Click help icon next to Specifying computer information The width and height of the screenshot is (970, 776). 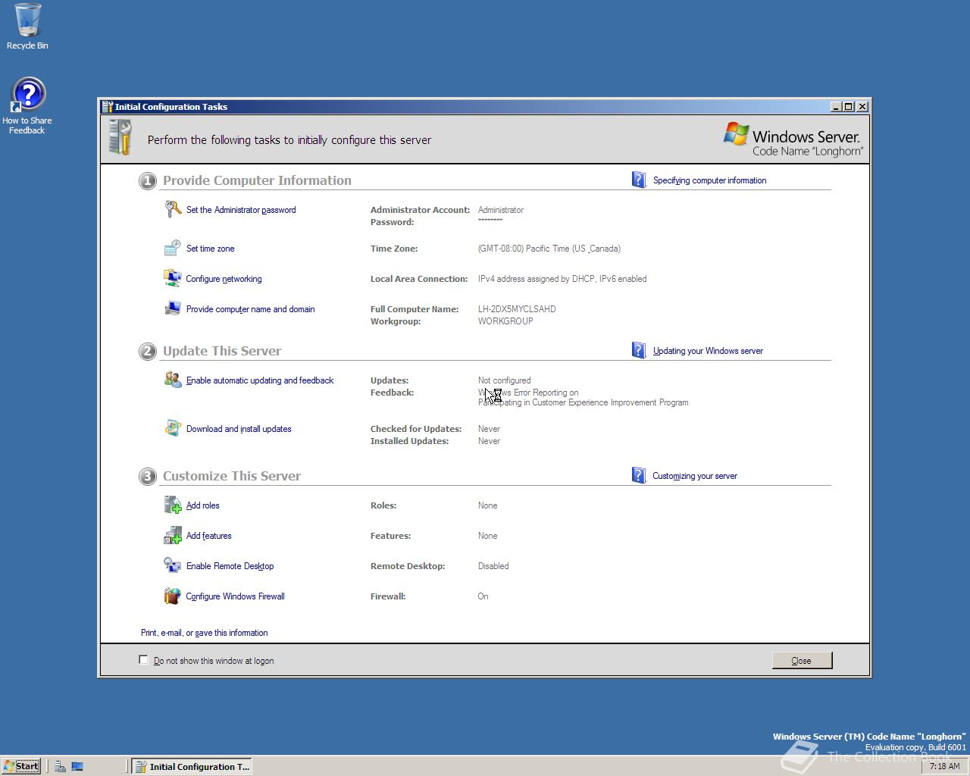[x=639, y=180]
